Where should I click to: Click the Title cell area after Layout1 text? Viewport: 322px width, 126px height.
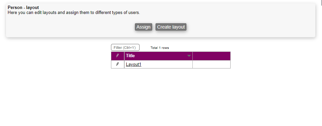(x=166, y=64)
